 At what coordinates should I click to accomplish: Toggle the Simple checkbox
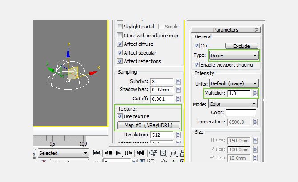[x=161, y=26]
